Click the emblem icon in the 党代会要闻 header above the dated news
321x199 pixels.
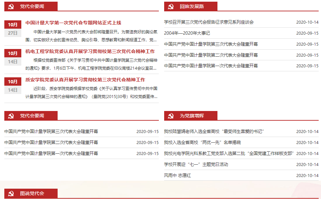pos(11,6)
